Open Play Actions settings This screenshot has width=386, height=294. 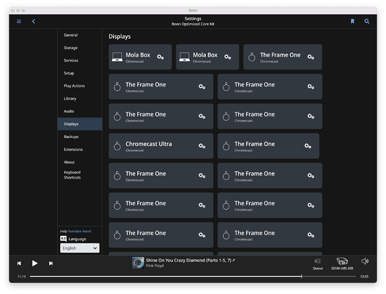pyautogui.click(x=80, y=86)
